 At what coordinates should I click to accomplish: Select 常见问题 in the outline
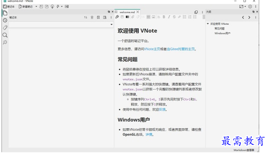219,29
